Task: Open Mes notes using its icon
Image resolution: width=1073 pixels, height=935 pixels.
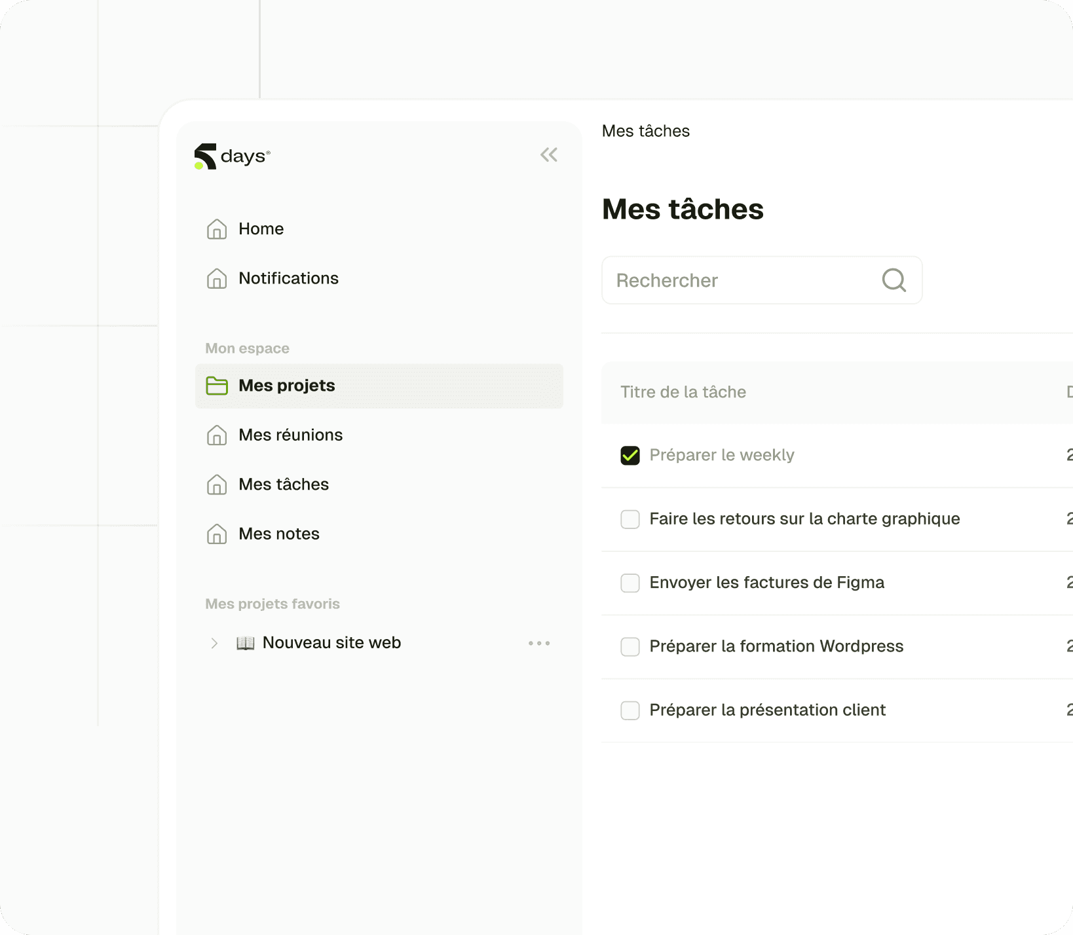Action: [x=217, y=534]
